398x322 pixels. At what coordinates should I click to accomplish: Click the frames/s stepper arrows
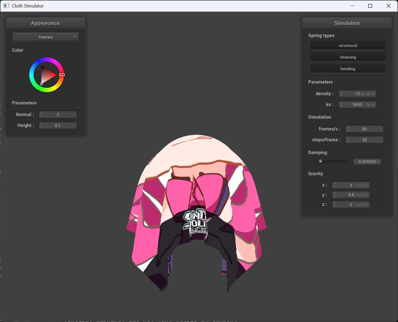[x=348, y=129]
